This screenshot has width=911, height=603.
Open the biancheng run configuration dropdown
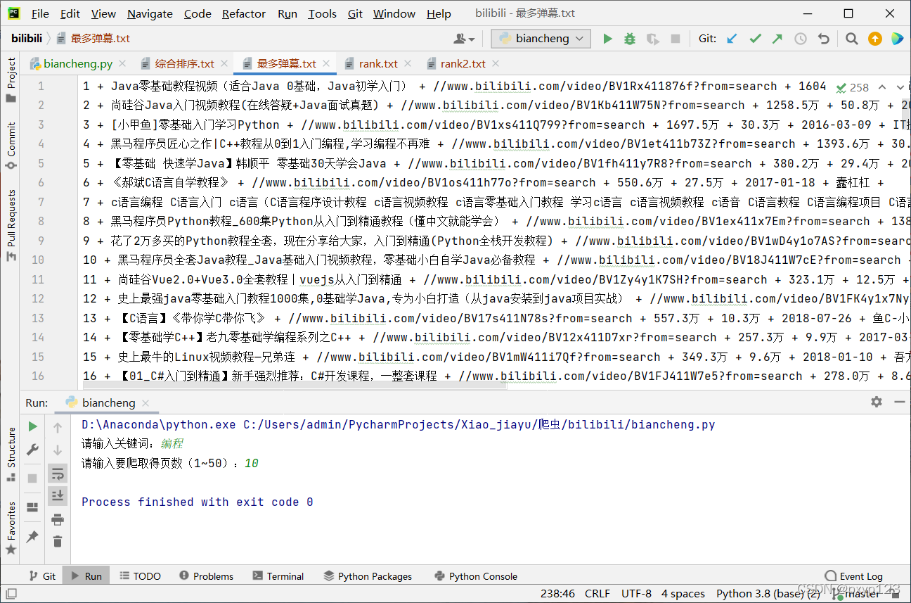pos(541,39)
